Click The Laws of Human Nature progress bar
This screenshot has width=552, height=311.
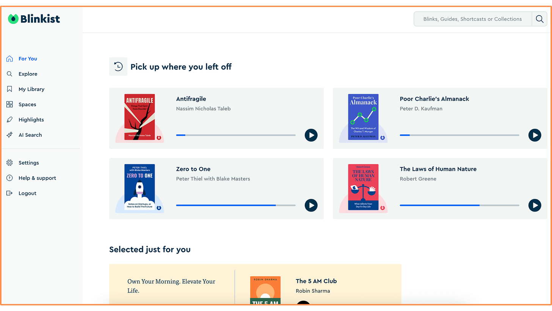459,205
